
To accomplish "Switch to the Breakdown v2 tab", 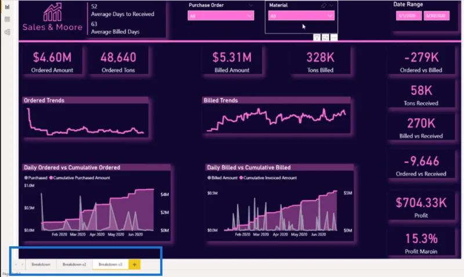I will click(74, 265).
